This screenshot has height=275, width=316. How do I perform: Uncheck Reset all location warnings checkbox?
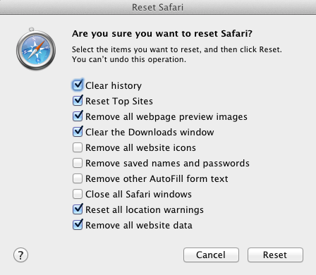coord(78,209)
